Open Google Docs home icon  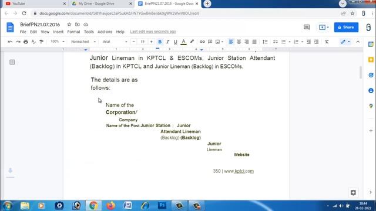[x=10, y=28]
